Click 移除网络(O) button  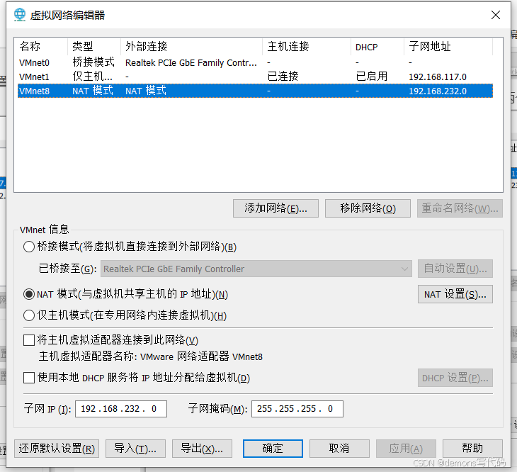tap(368, 208)
